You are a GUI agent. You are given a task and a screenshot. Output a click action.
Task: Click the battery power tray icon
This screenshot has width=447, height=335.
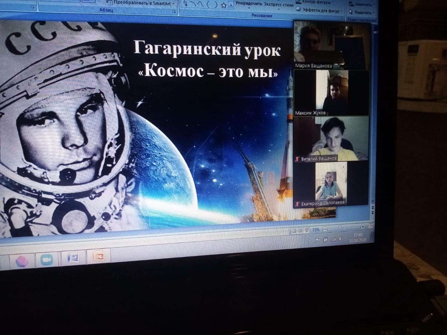(325, 239)
